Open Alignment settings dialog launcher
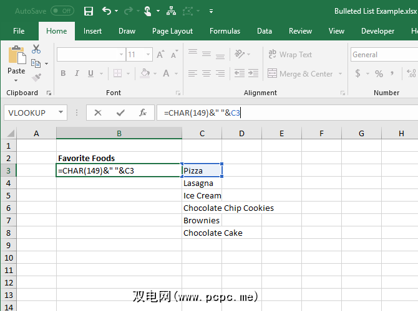 [343, 93]
